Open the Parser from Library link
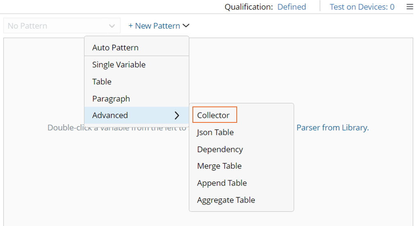The height and width of the screenshot is (226, 414). coord(332,128)
